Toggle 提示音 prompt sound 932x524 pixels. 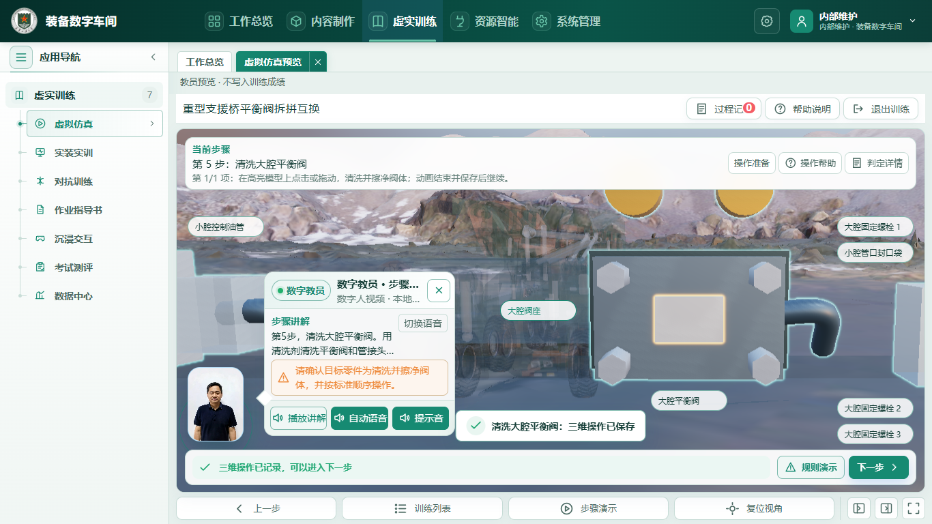[x=421, y=418]
